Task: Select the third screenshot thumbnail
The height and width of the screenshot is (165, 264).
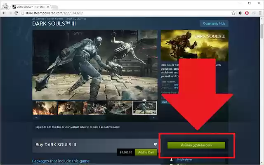Action: click(x=94, y=108)
